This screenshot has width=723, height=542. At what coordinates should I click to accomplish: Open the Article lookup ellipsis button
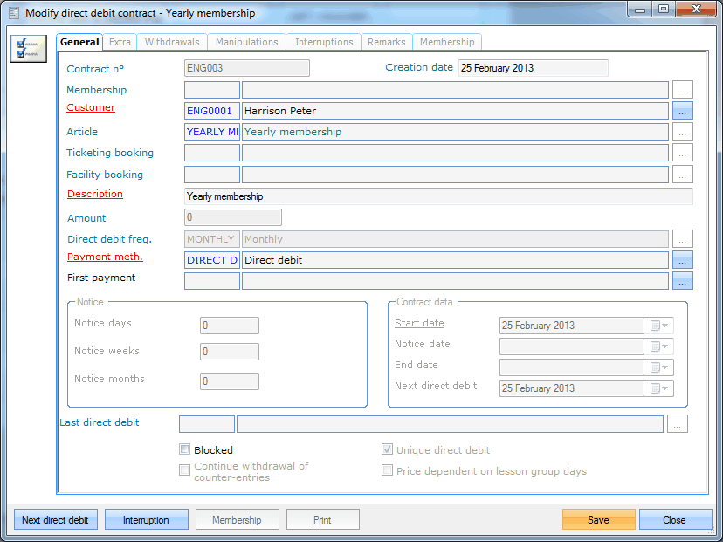pos(683,132)
